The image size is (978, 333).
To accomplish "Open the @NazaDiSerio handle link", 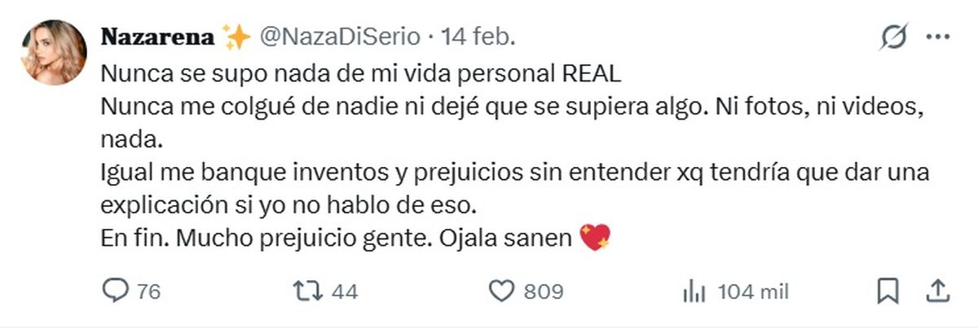I will (x=341, y=37).
